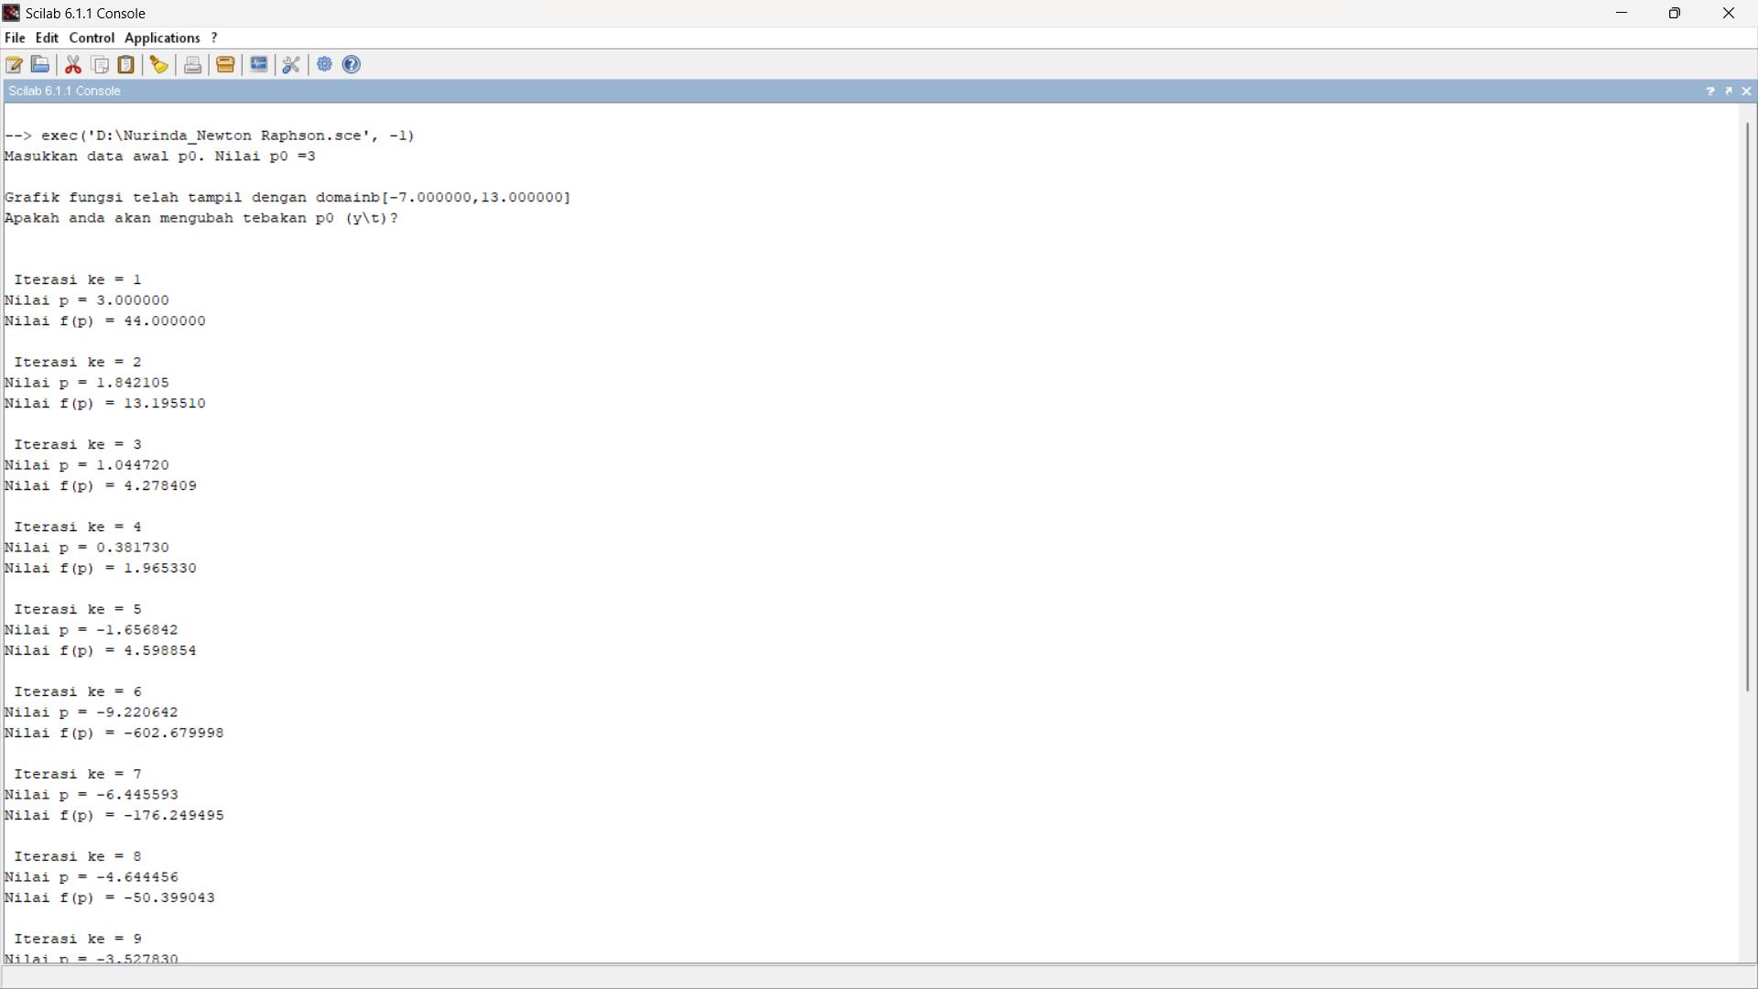Click 'Iterasi ke = 8' line

[78, 857]
